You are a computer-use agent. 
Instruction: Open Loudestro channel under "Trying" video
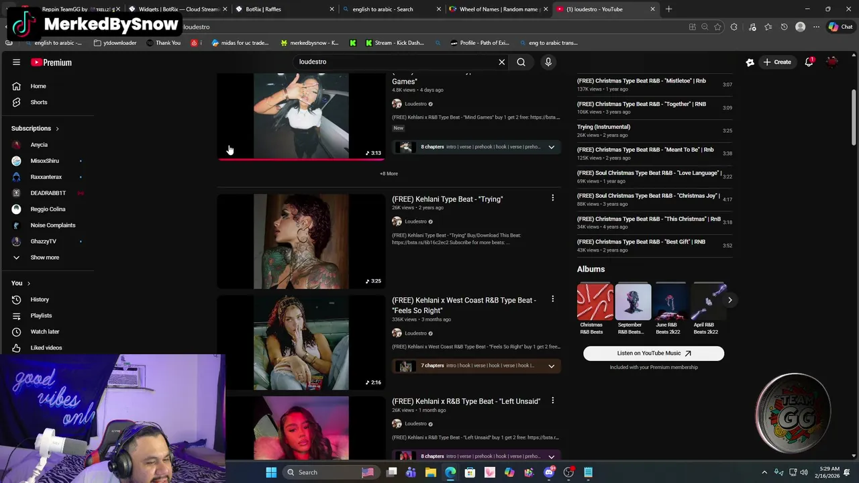pyautogui.click(x=415, y=221)
